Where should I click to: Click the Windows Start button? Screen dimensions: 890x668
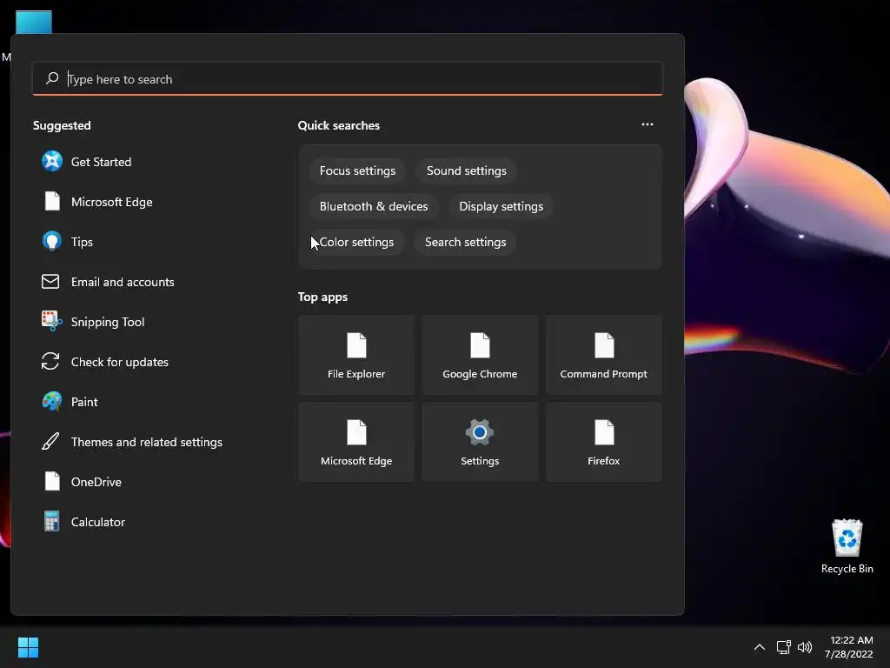(28, 647)
